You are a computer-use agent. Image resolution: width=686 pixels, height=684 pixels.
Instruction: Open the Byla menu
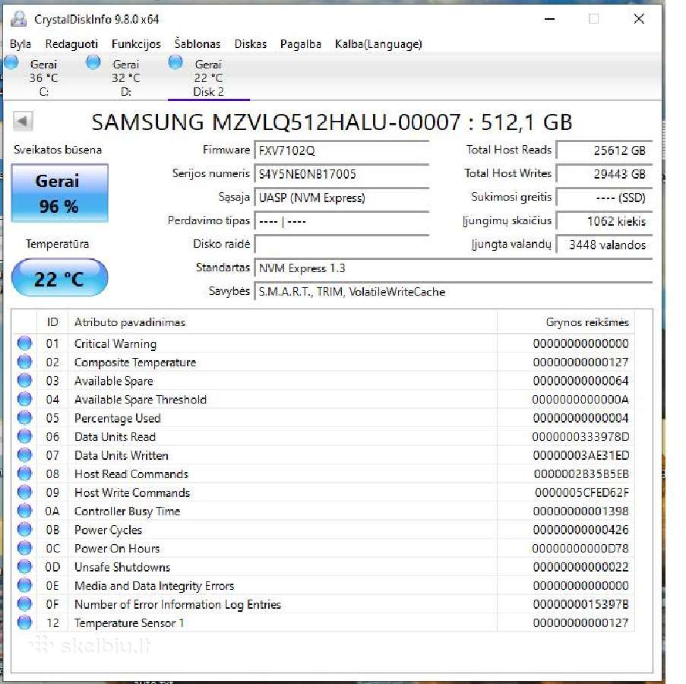coord(20,44)
